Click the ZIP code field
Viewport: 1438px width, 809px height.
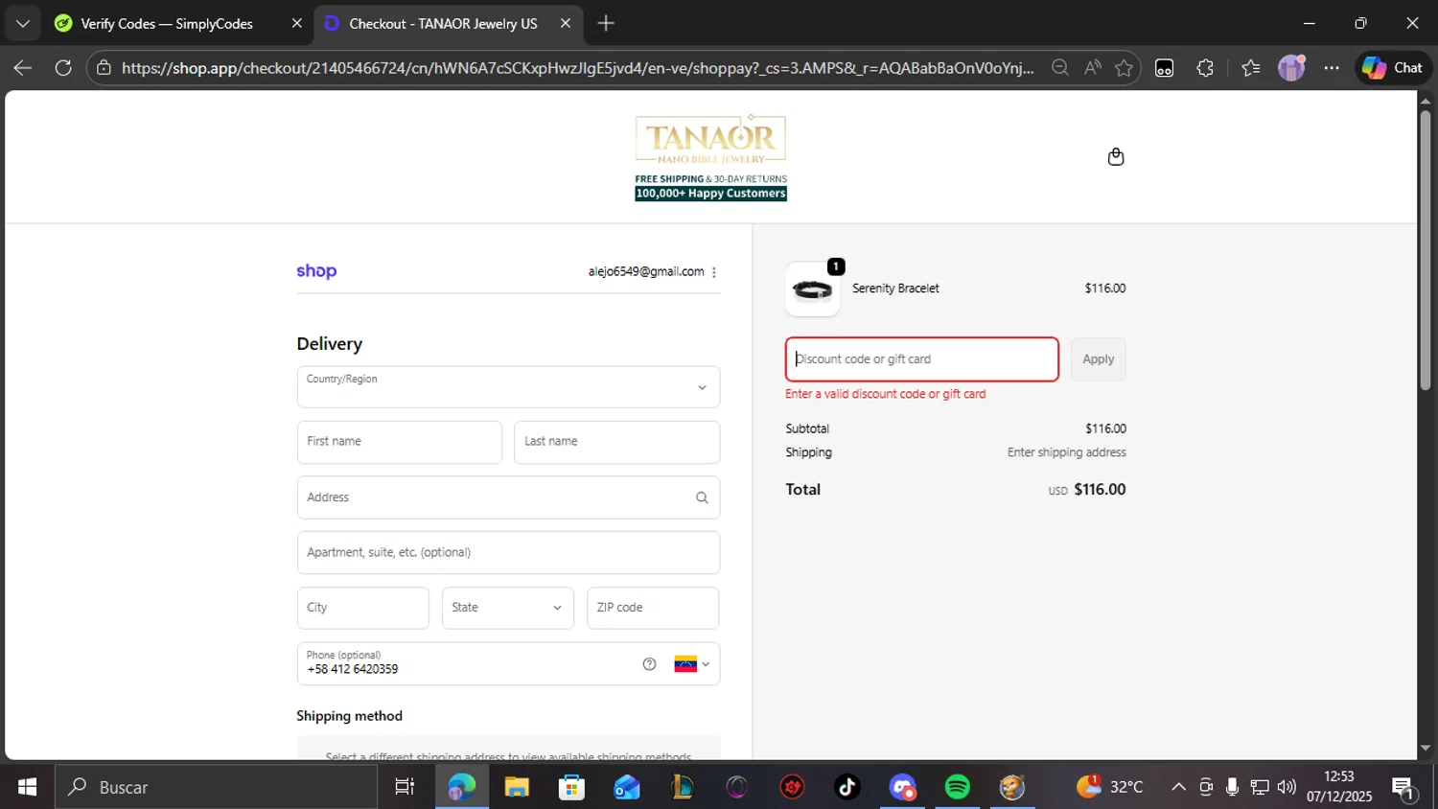click(653, 608)
